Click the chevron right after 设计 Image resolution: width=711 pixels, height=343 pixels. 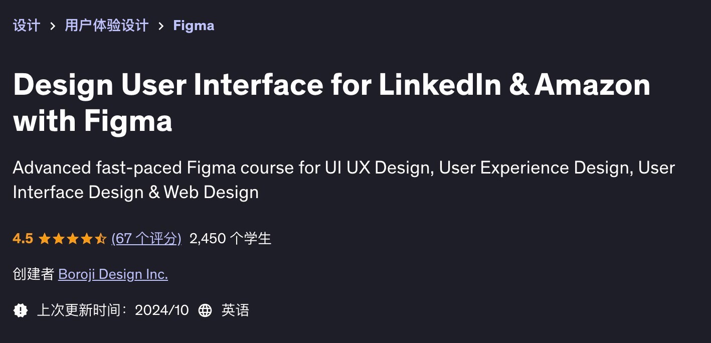click(x=53, y=26)
